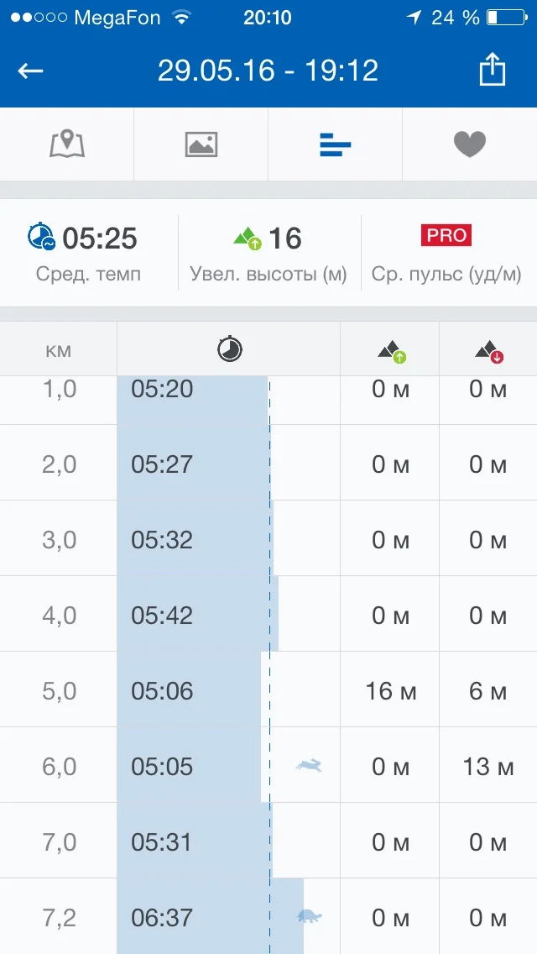The image size is (537, 954).
Task: Open the heart rate tab
Action: tap(470, 144)
